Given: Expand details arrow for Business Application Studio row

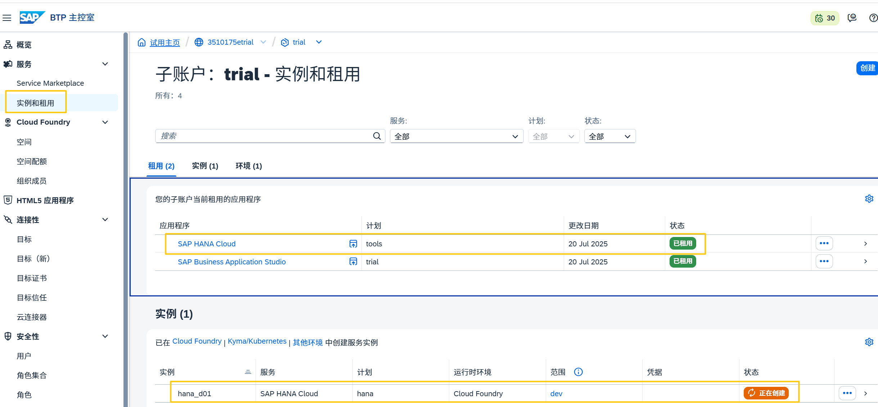Looking at the screenshot, I should 866,261.
